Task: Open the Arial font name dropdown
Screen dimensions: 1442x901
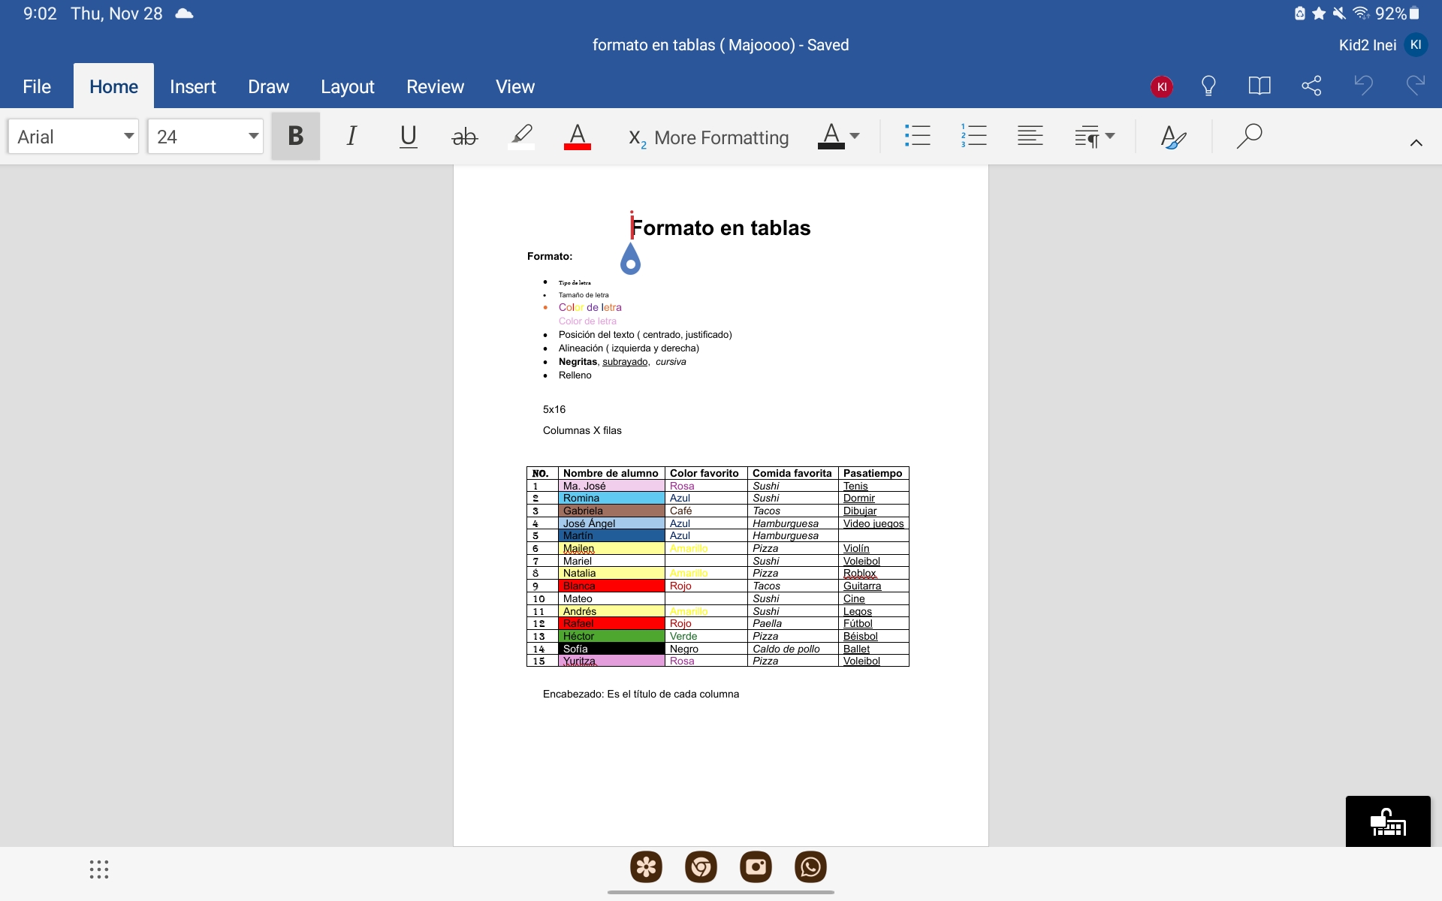Action: 74,137
